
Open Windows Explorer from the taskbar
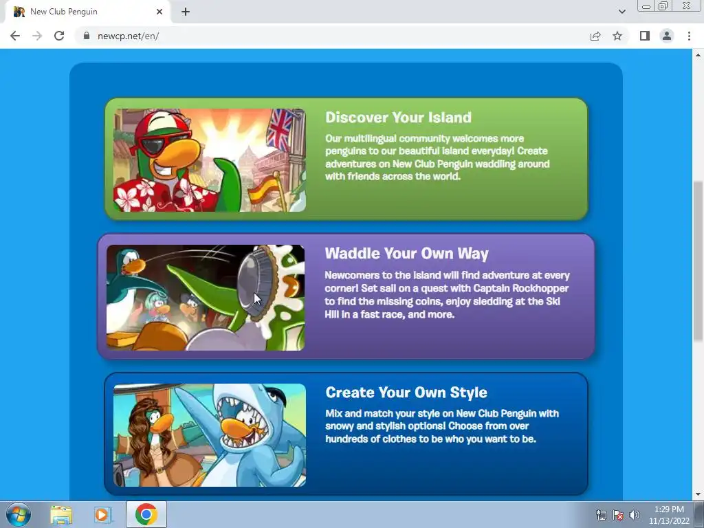[x=61, y=515]
